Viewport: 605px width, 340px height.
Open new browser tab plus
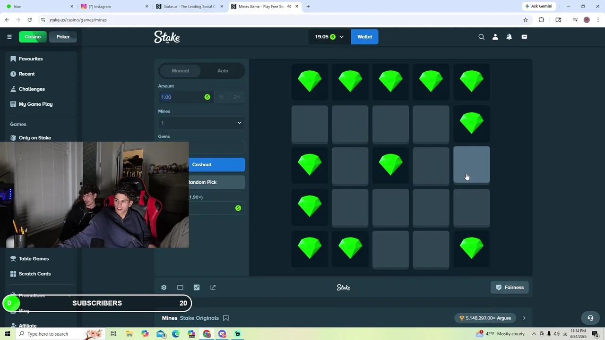point(308,7)
